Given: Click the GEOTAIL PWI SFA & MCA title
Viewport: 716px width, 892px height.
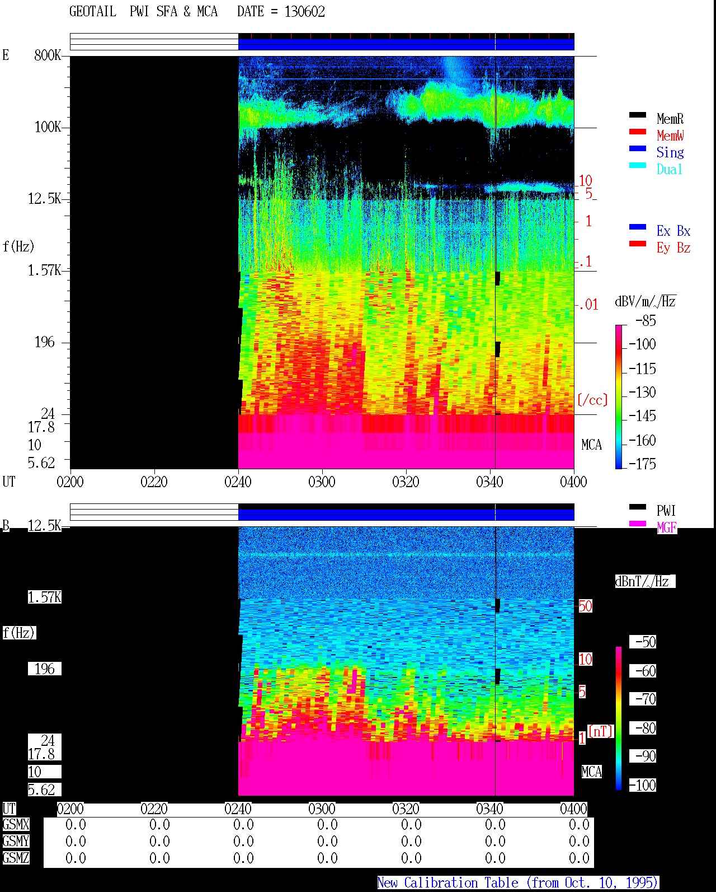Looking at the screenshot, I should [x=143, y=12].
